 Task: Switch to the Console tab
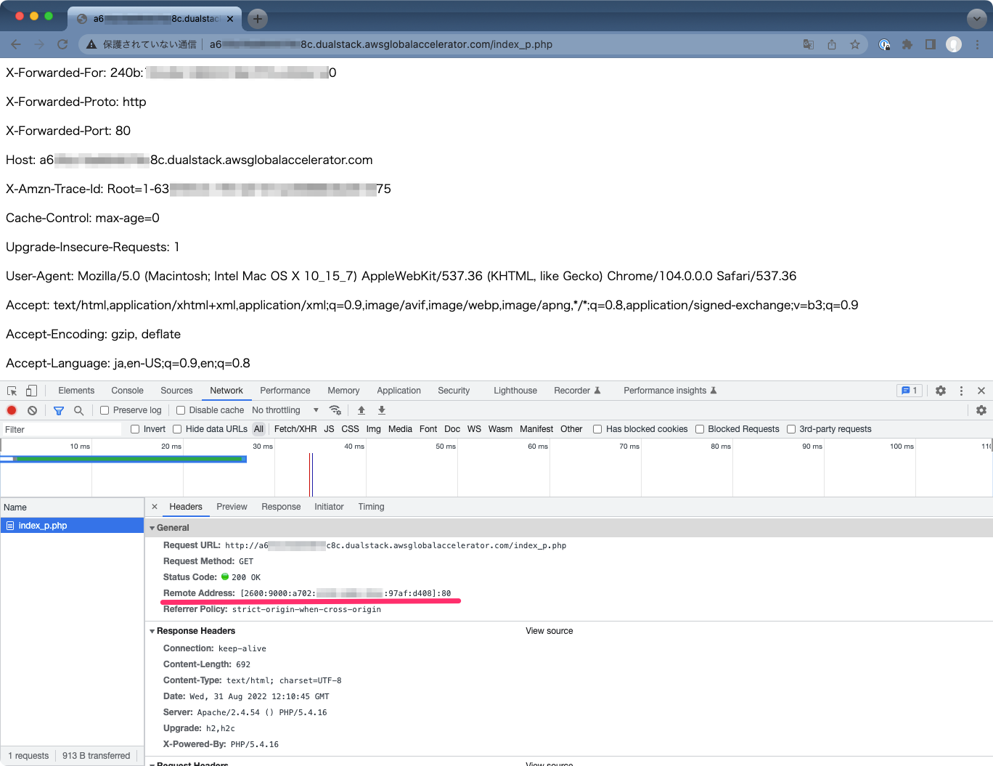(x=127, y=391)
